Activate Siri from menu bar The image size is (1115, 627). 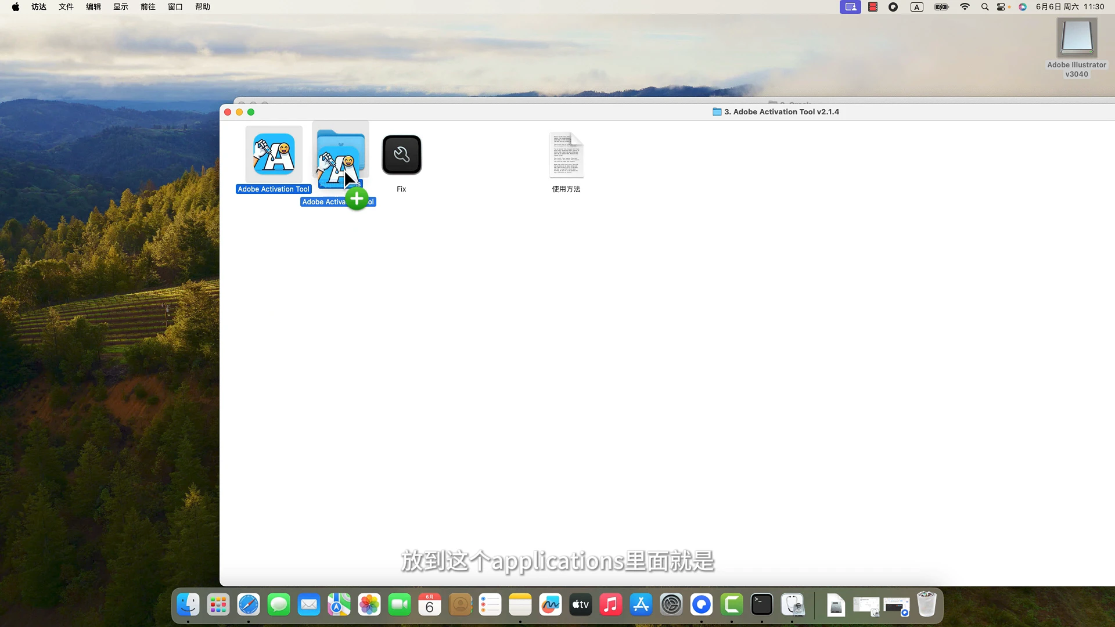1023,7
